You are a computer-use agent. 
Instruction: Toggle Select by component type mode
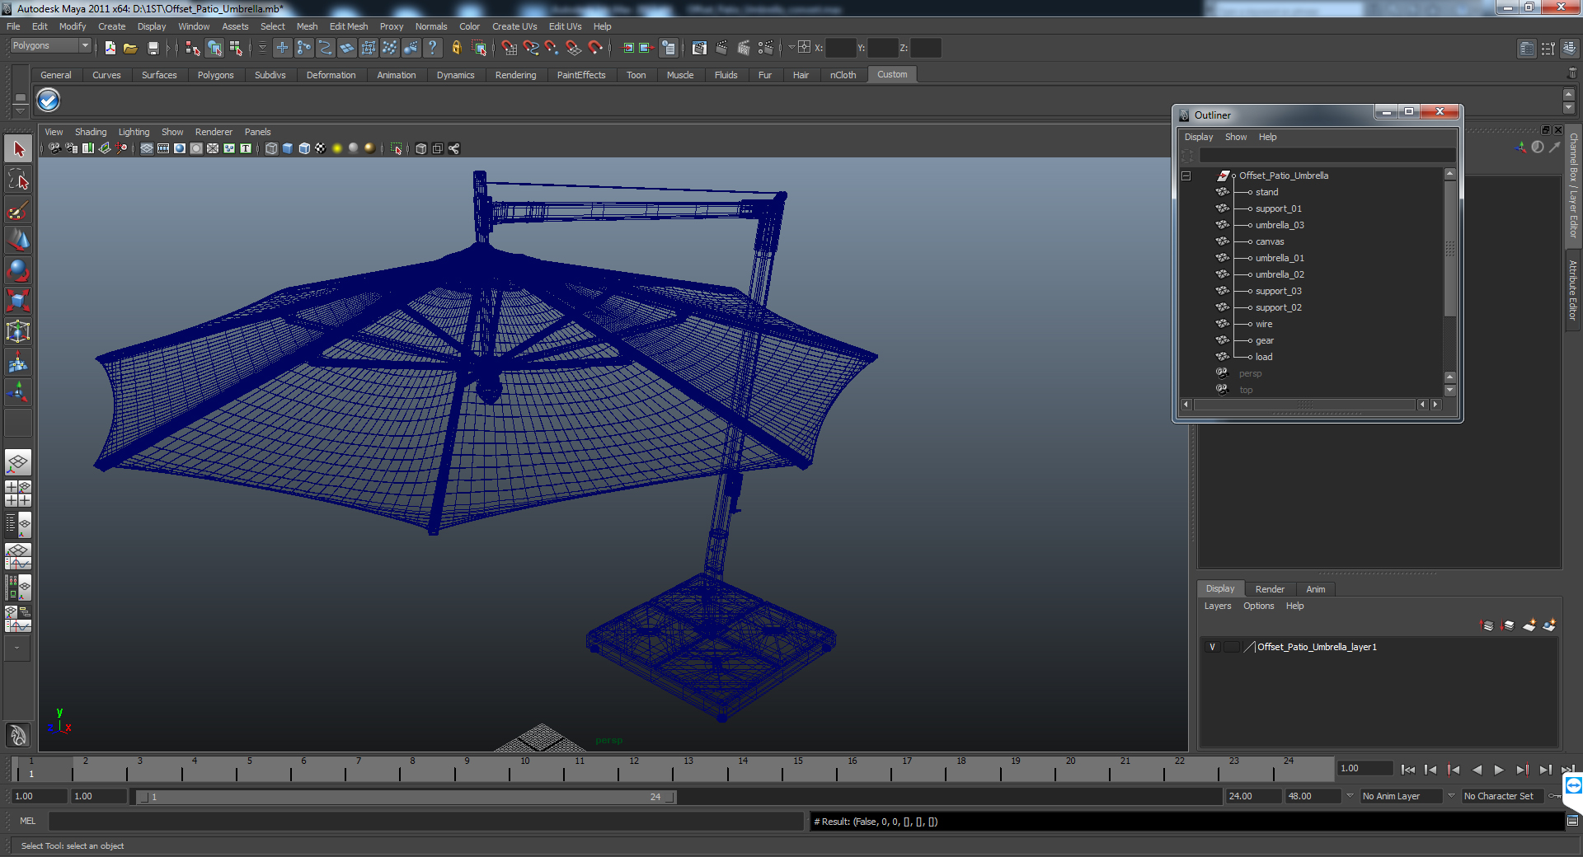tap(236, 48)
